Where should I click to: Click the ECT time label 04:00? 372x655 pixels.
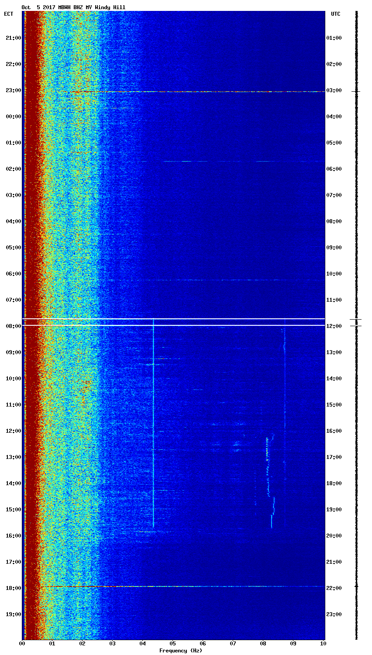[x=14, y=221]
